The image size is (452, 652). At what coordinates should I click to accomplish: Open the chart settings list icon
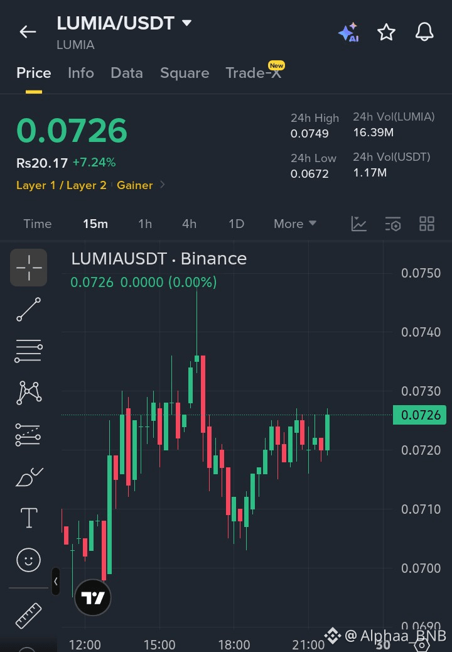point(392,224)
